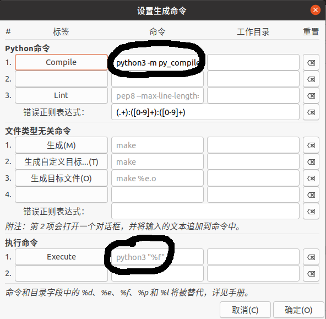This screenshot has width=326, height=319.
Task: Click the Lint label button
Action: (61, 96)
